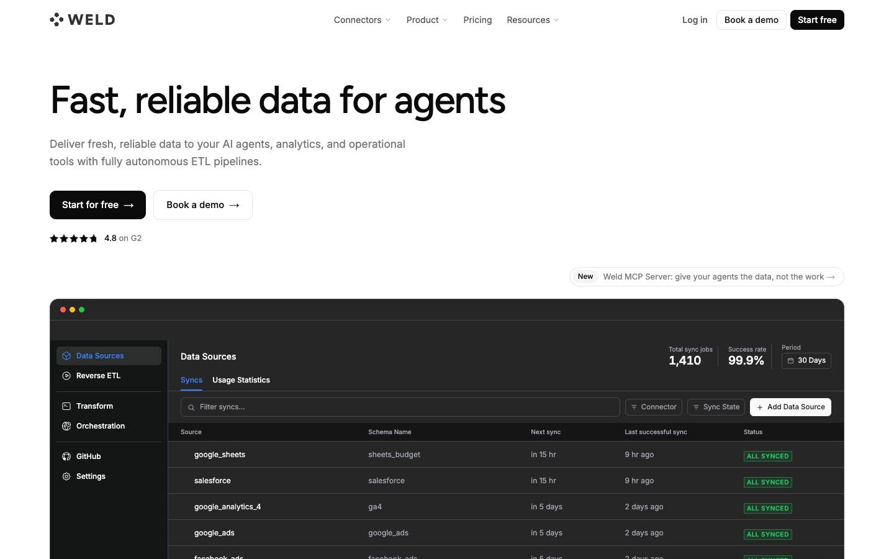Click the Start free button

[817, 20]
